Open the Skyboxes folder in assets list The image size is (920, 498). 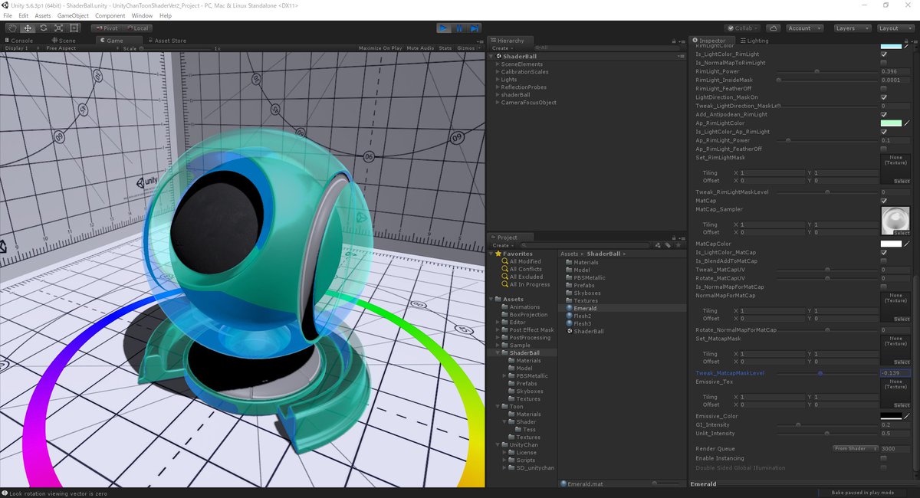tap(587, 293)
